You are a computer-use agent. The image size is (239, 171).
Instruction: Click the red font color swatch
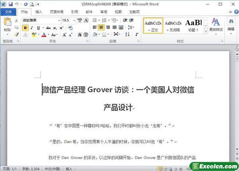[44, 35]
